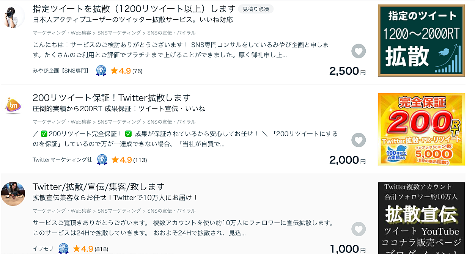Click rank badge beside イワモリ
This screenshot has width=475, height=254.
tap(63, 249)
